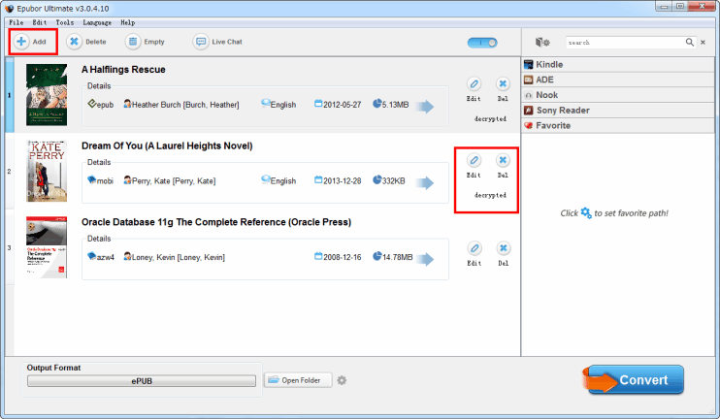The width and height of the screenshot is (720, 419).
Task: Click the 14.78MB file size
Action: pos(397,257)
